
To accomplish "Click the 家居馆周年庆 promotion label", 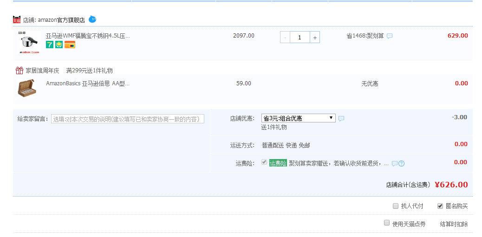I will (x=42, y=70).
